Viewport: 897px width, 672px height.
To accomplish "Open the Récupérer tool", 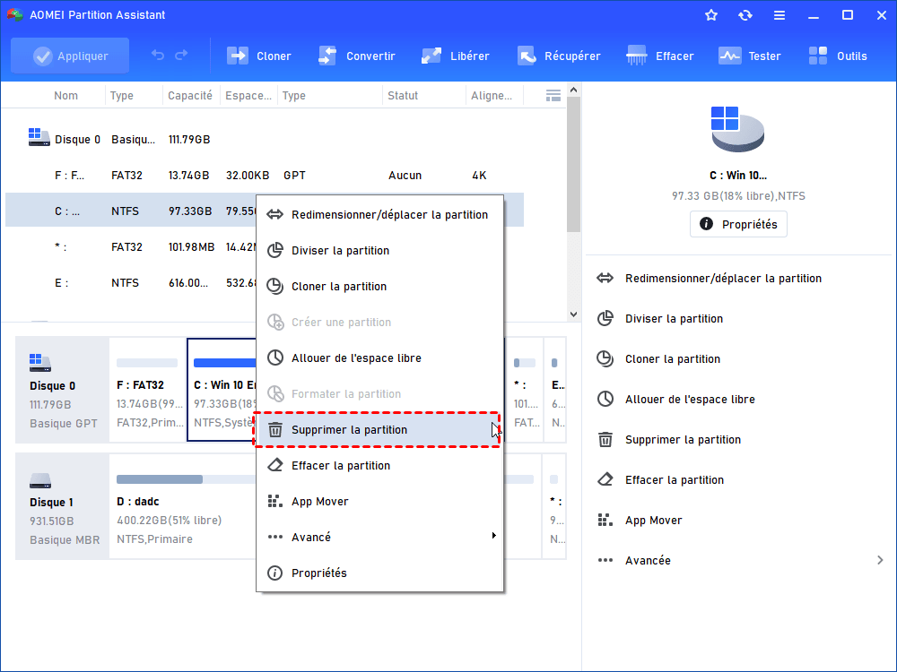I will point(558,56).
